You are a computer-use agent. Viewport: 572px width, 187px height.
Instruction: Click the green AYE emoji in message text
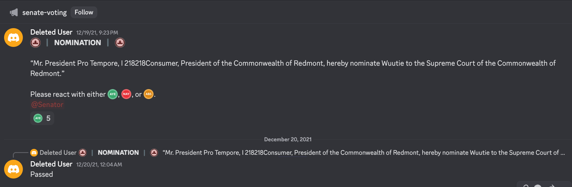pos(113,94)
